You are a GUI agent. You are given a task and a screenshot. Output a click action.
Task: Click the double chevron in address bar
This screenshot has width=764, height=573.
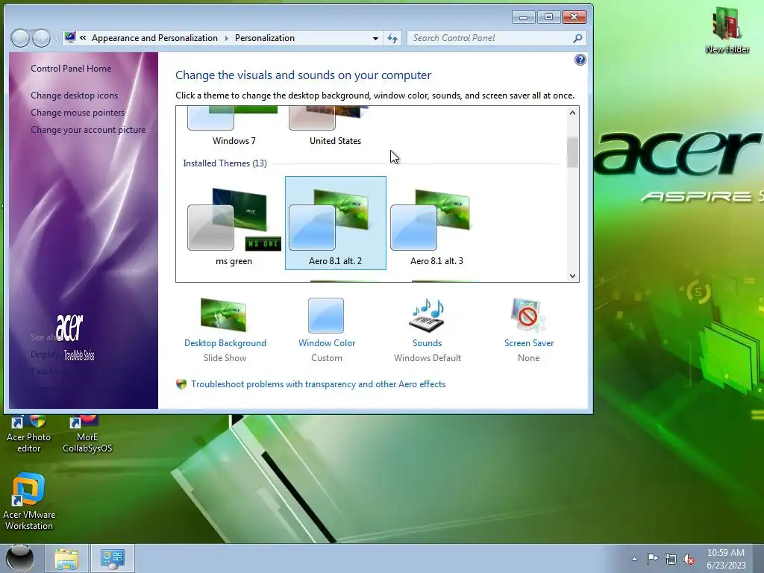click(x=84, y=37)
